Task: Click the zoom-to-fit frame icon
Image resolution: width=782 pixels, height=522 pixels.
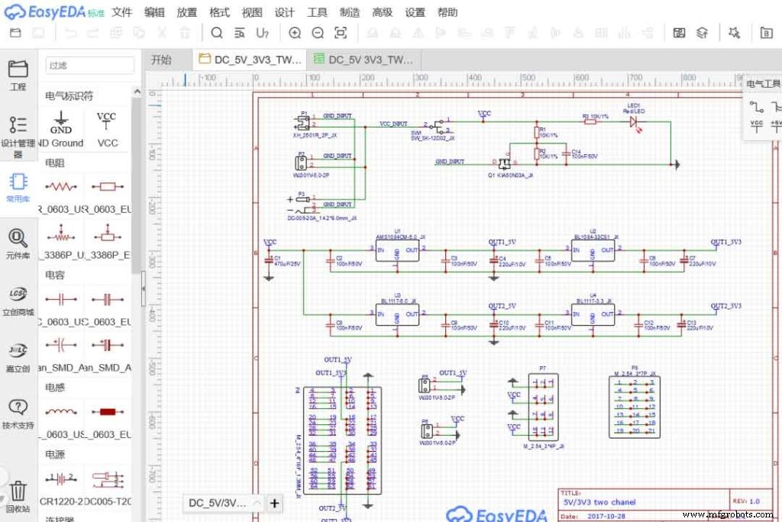Action: [341, 33]
